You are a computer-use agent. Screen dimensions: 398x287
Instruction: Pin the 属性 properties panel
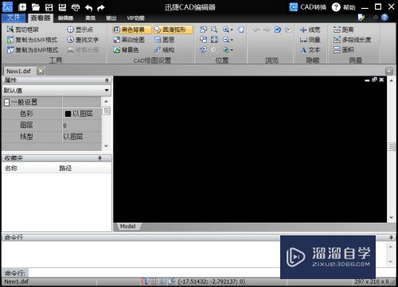click(107, 80)
